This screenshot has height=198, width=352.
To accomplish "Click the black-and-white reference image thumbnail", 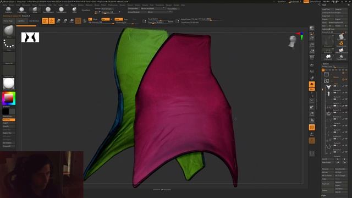I will [x=30, y=37].
